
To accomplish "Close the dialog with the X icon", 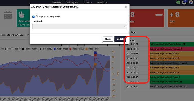I will (x=126, y=7).
